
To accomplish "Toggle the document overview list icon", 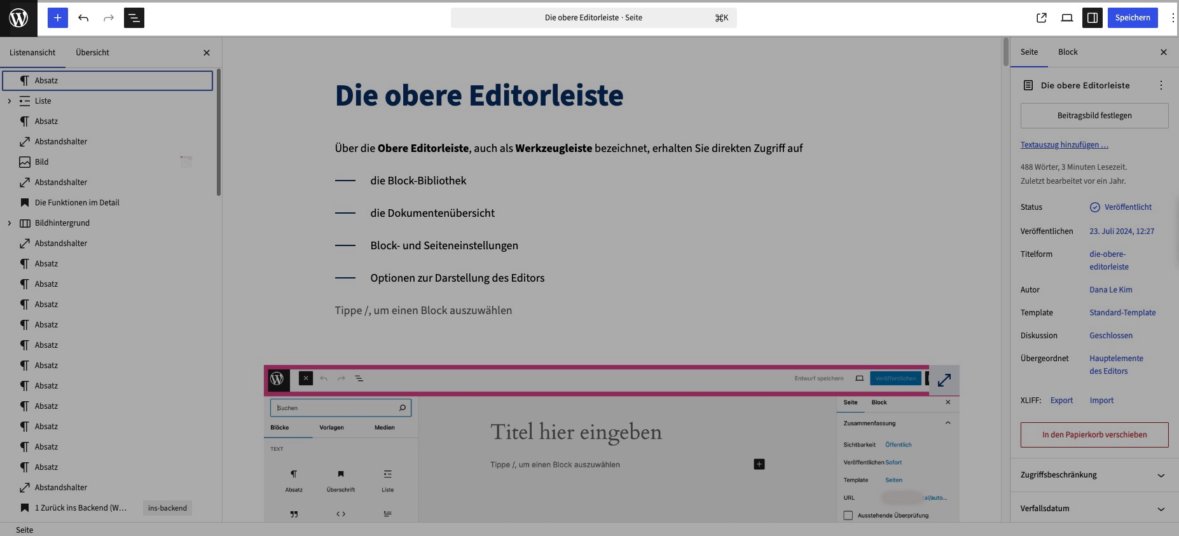I will [x=134, y=18].
